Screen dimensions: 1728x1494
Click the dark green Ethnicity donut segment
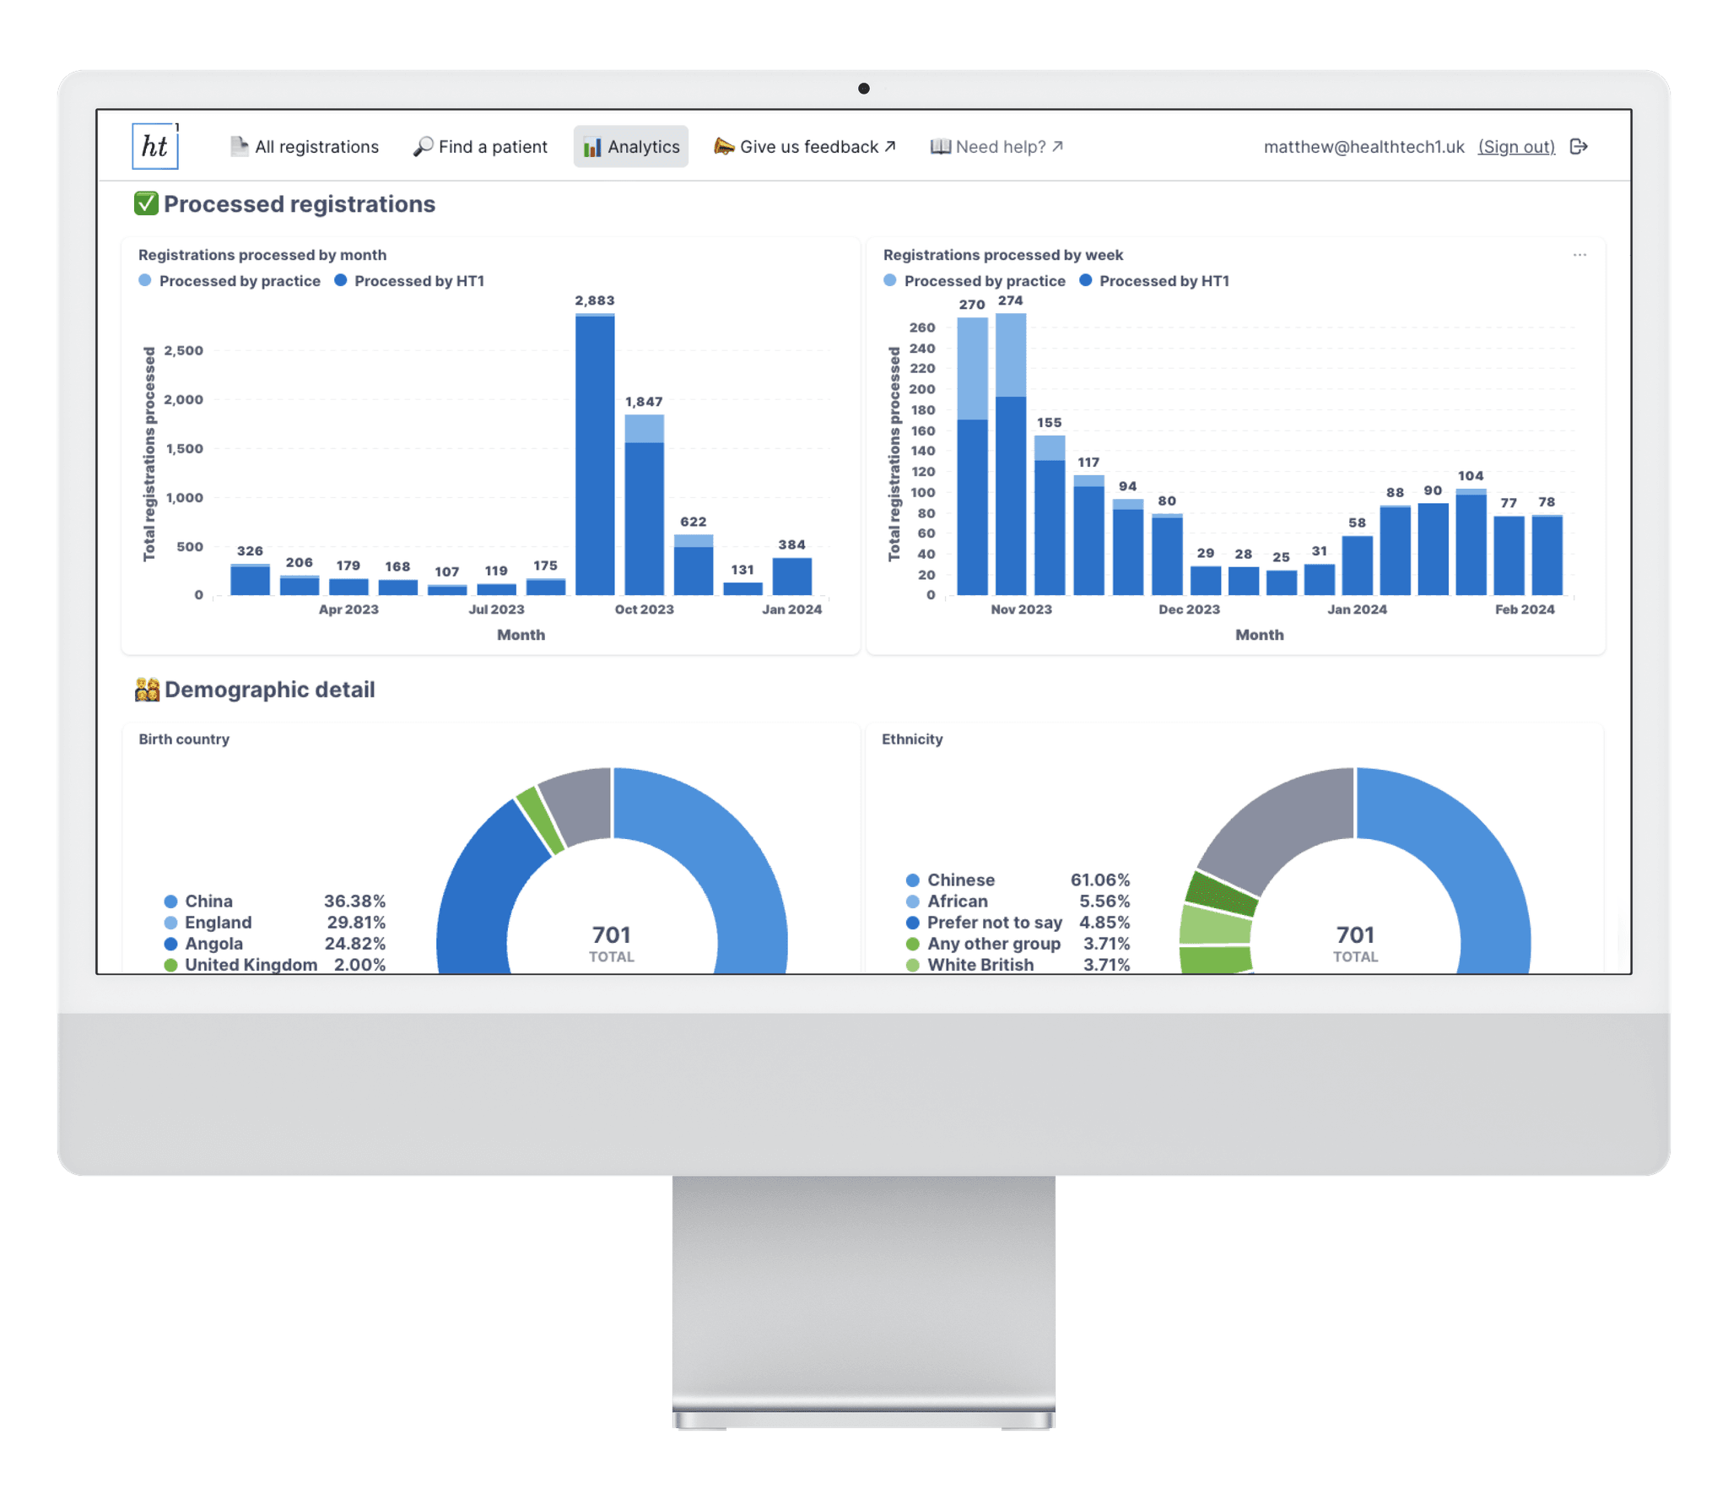click(1221, 895)
